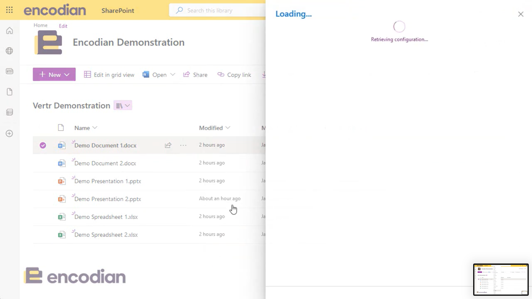Click the Encodian Demonstration site logo
The height and width of the screenshot is (299, 532).
click(48, 42)
